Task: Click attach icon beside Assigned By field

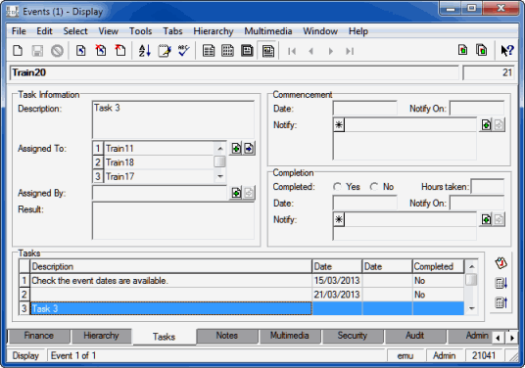Action: point(236,193)
